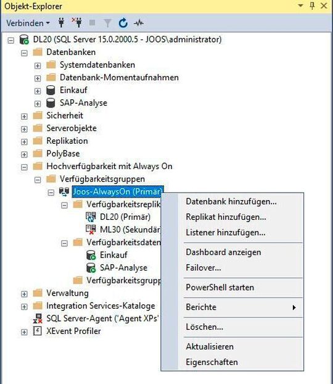Expand the PolyBase folder

24,154
